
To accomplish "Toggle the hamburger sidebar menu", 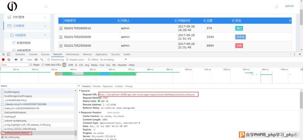I will [46, 6].
